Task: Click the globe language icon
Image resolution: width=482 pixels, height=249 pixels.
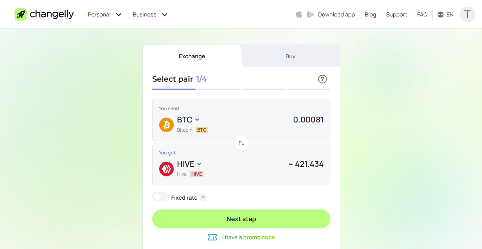Action: [x=440, y=15]
